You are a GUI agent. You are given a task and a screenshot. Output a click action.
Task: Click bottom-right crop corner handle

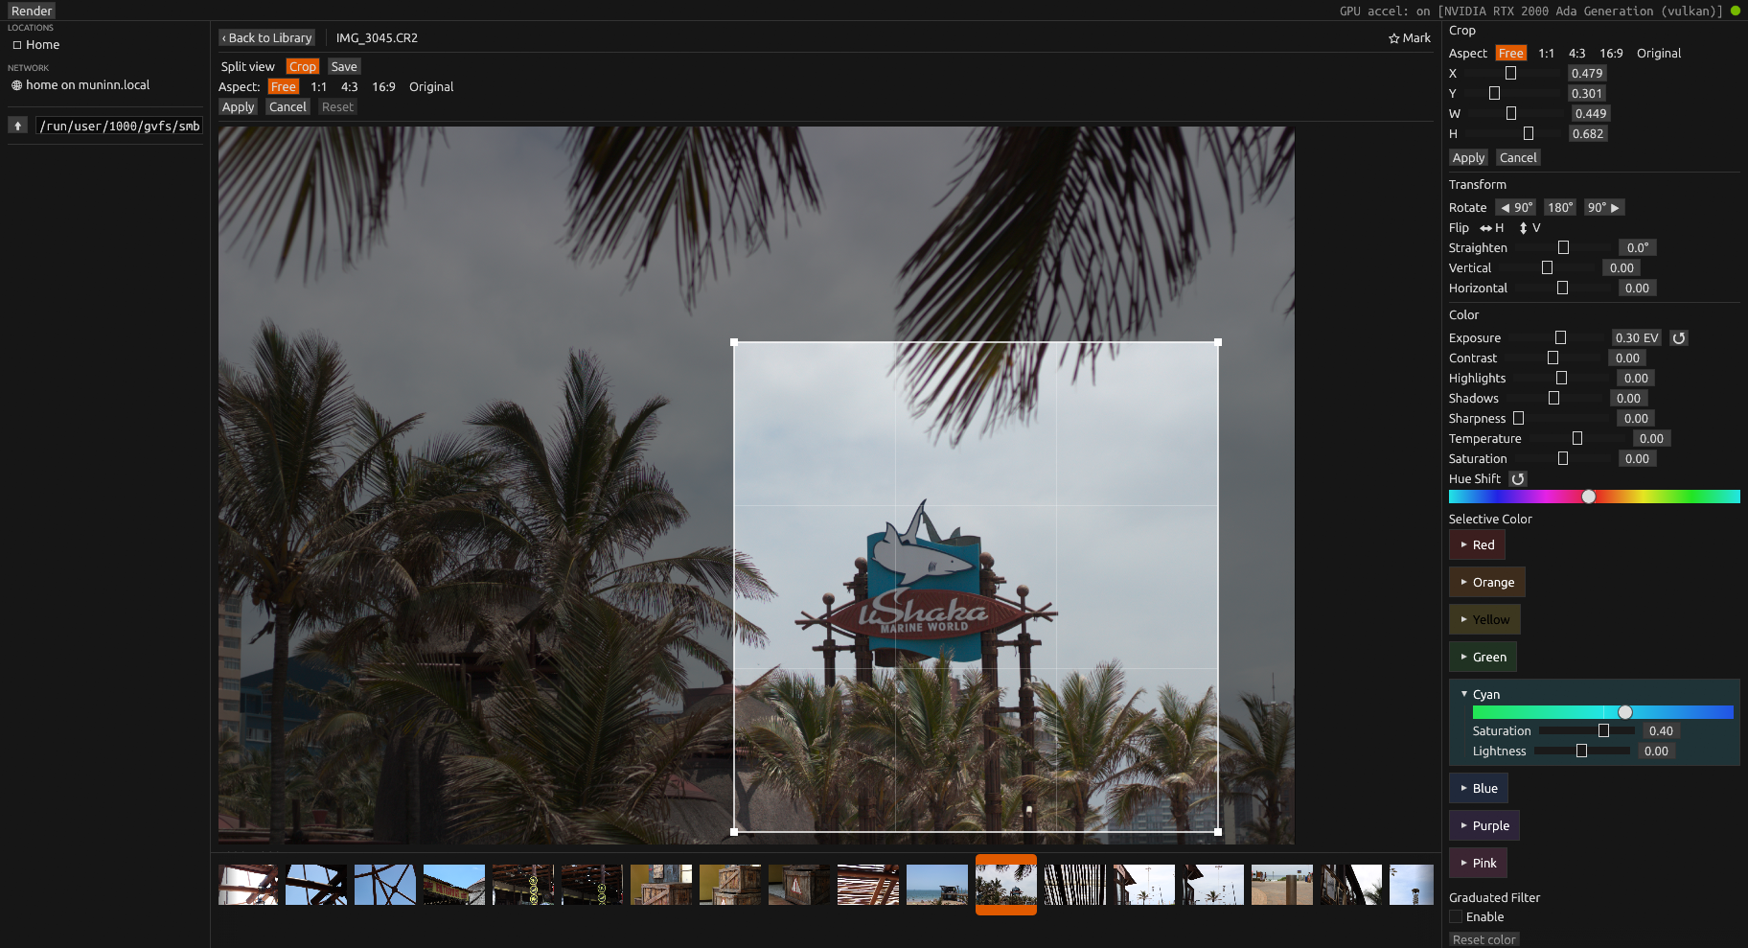1218,832
